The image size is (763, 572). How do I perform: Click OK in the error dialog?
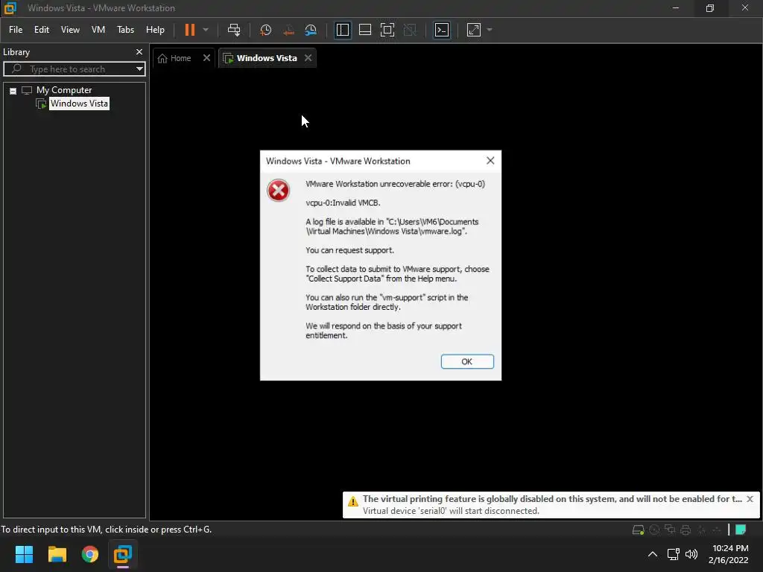pyautogui.click(x=467, y=361)
